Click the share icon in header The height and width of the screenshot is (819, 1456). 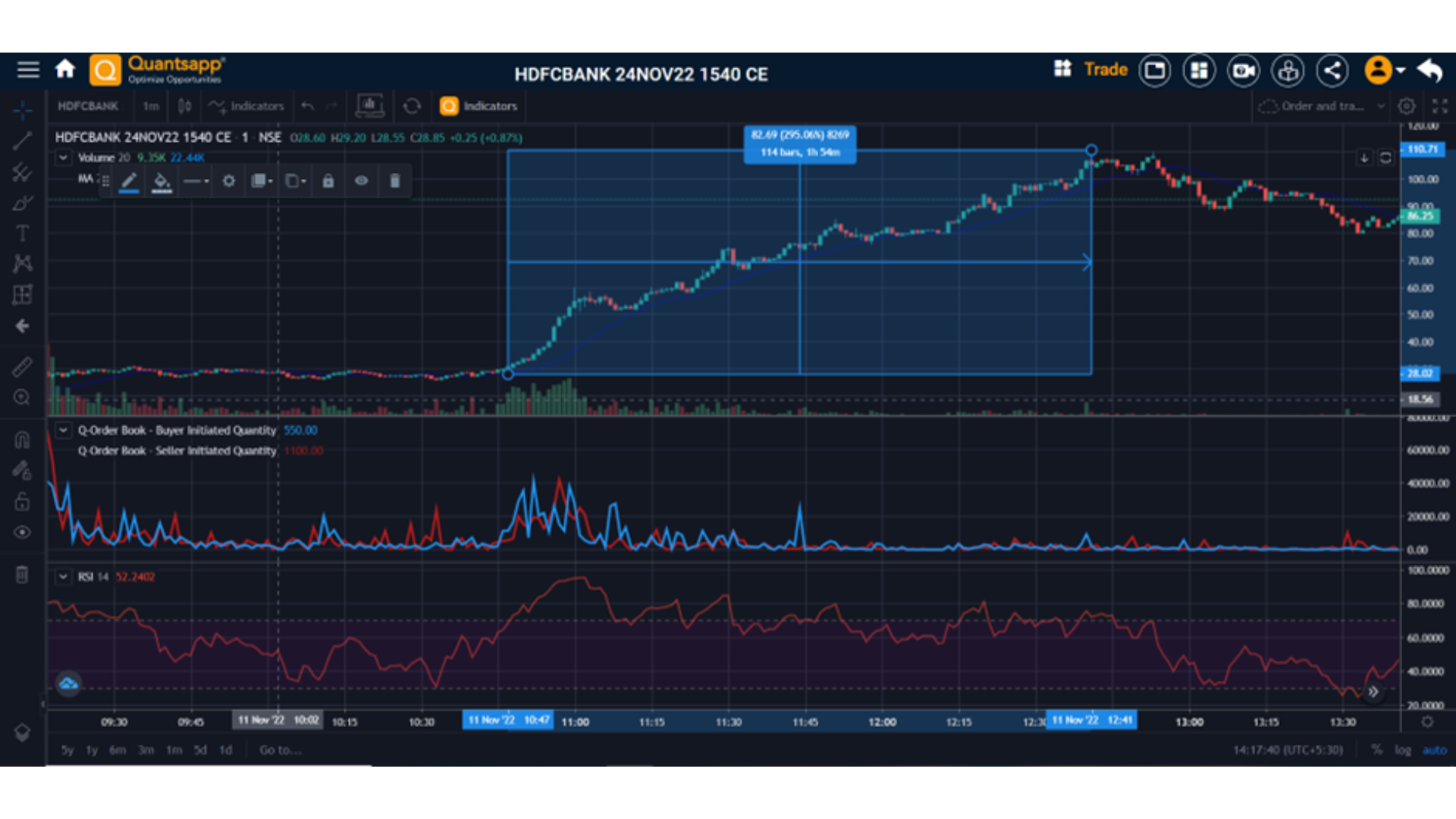[x=1332, y=71]
